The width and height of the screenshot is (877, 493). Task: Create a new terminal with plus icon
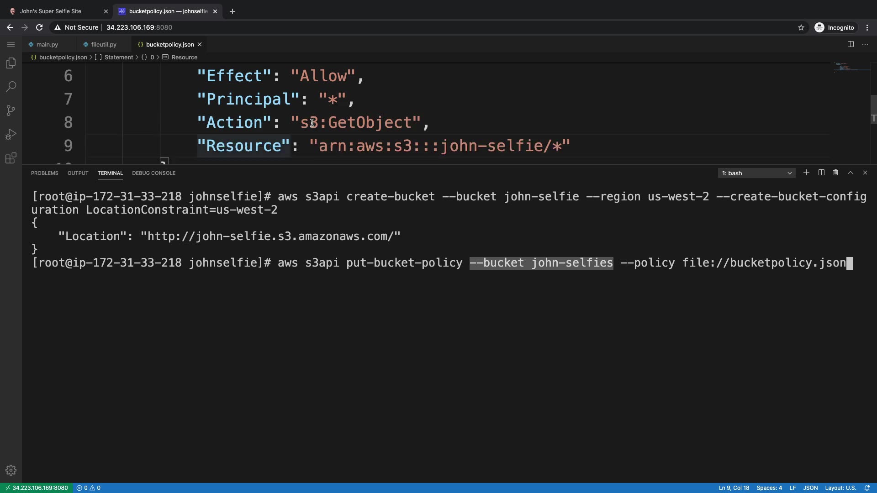pyautogui.click(x=806, y=173)
